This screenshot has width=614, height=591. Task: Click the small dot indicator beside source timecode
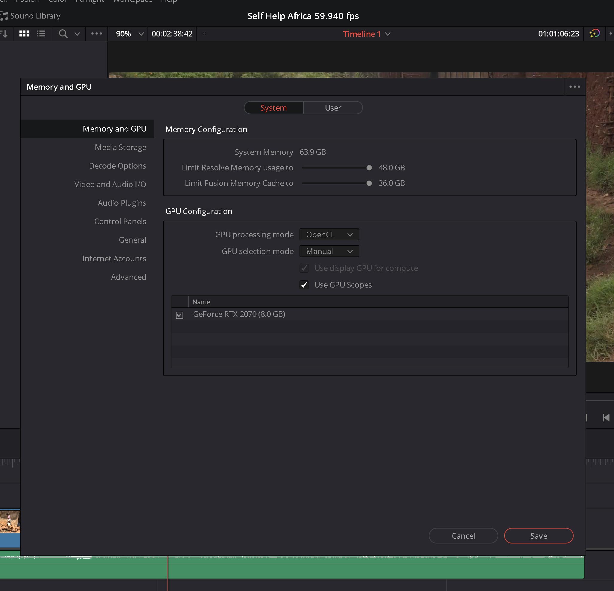coord(204,33)
